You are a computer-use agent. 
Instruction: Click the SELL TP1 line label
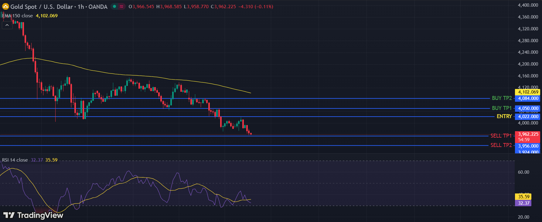pos(501,136)
